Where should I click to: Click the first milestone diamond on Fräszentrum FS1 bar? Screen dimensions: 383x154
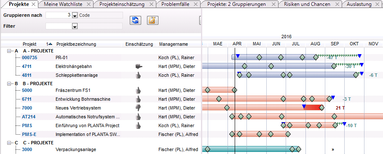tap(207, 90)
